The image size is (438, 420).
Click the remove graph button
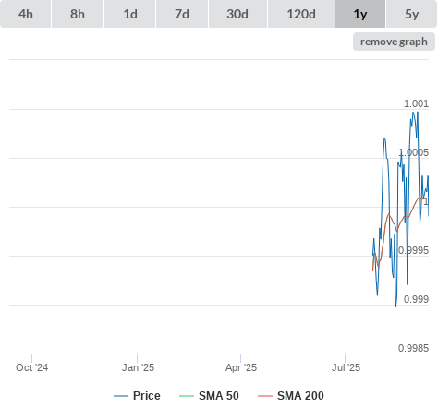tap(394, 42)
